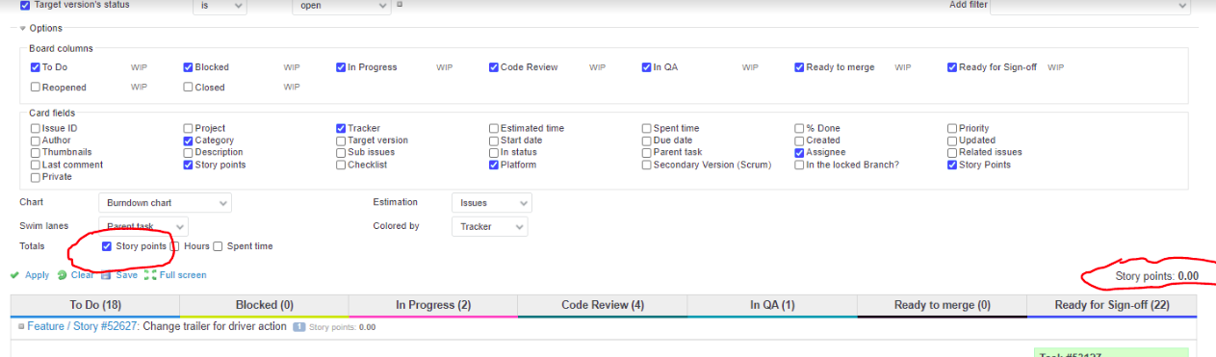The height and width of the screenshot is (357, 1216).
Task: Enable the Reopened board column checkbox
Action: click(x=36, y=88)
